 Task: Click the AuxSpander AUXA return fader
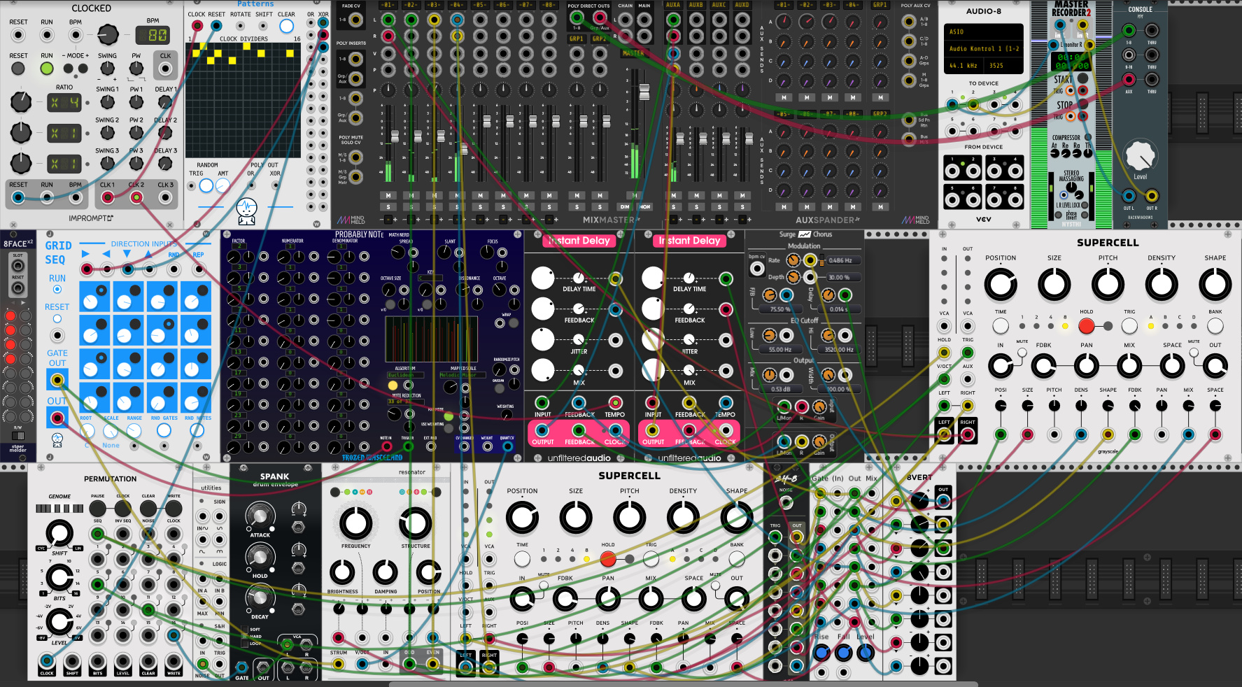pyautogui.click(x=679, y=138)
